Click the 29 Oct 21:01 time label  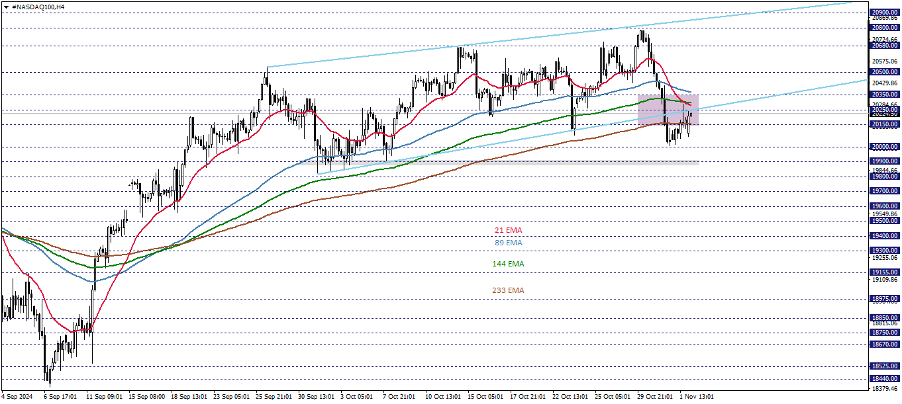coord(655,397)
